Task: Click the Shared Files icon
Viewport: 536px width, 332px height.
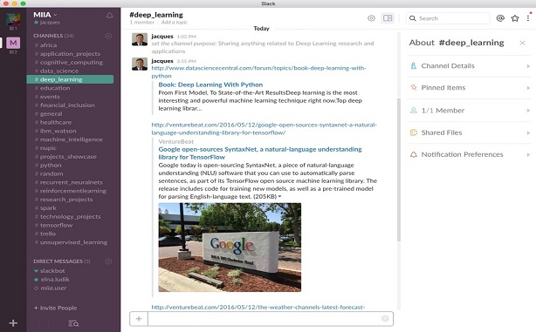Action: coord(413,132)
